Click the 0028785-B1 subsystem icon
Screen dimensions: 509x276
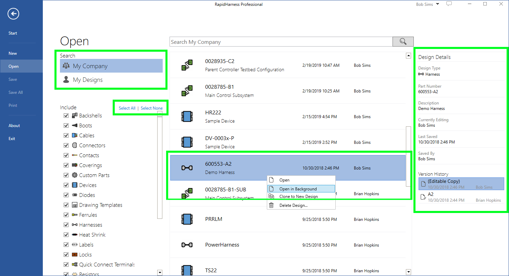pyautogui.click(x=187, y=91)
